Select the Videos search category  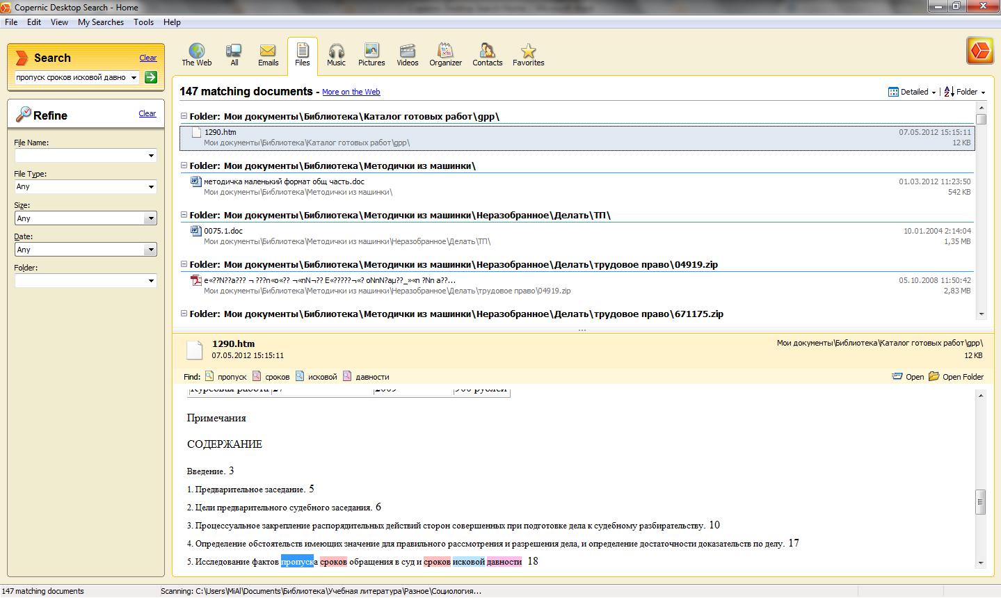(x=407, y=54)
